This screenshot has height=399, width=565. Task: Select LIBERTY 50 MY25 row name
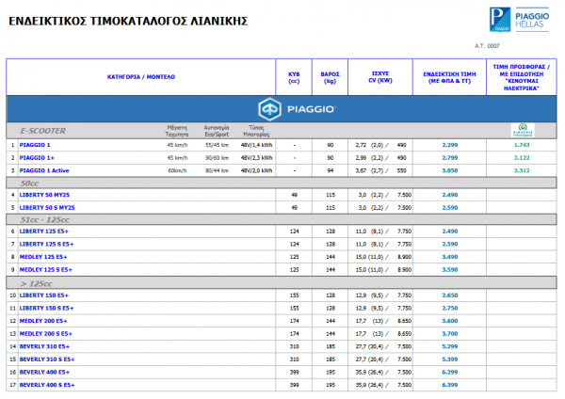(x=44, y=195)
